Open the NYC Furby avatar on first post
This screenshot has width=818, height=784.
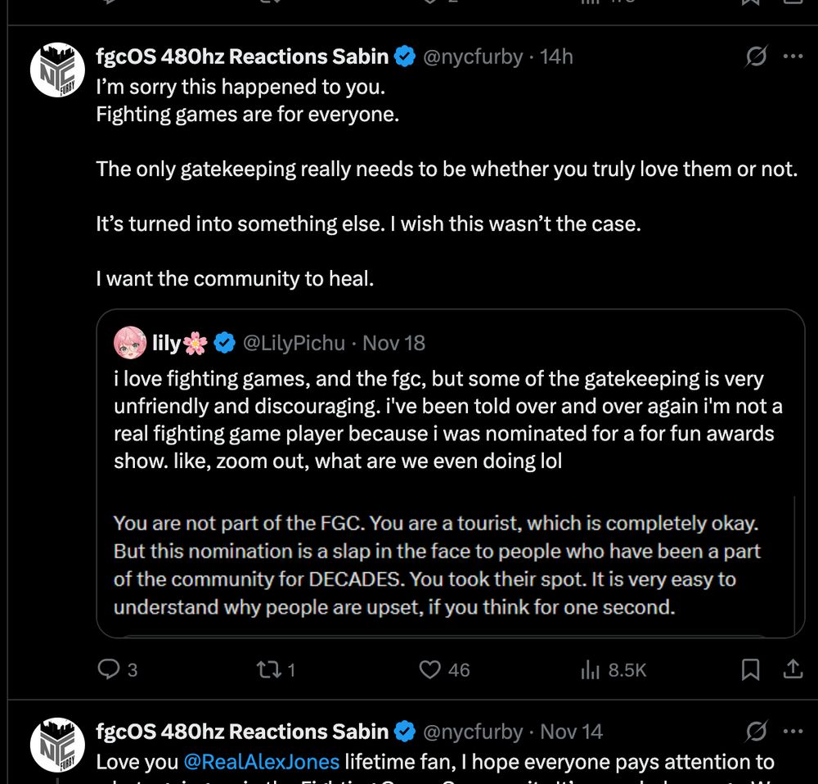[58, 69]
